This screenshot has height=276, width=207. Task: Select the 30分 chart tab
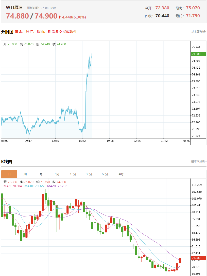(89, 174)
